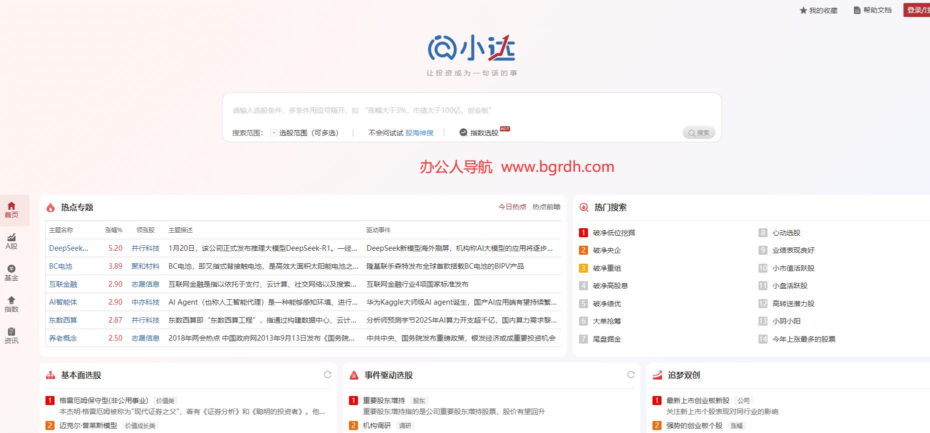Open the BC电池 topic link
930x433 pixels.
tap(60, 266)
